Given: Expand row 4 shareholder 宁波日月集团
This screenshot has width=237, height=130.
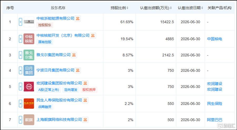Looking at the screenshot, I should click(20, 70).
